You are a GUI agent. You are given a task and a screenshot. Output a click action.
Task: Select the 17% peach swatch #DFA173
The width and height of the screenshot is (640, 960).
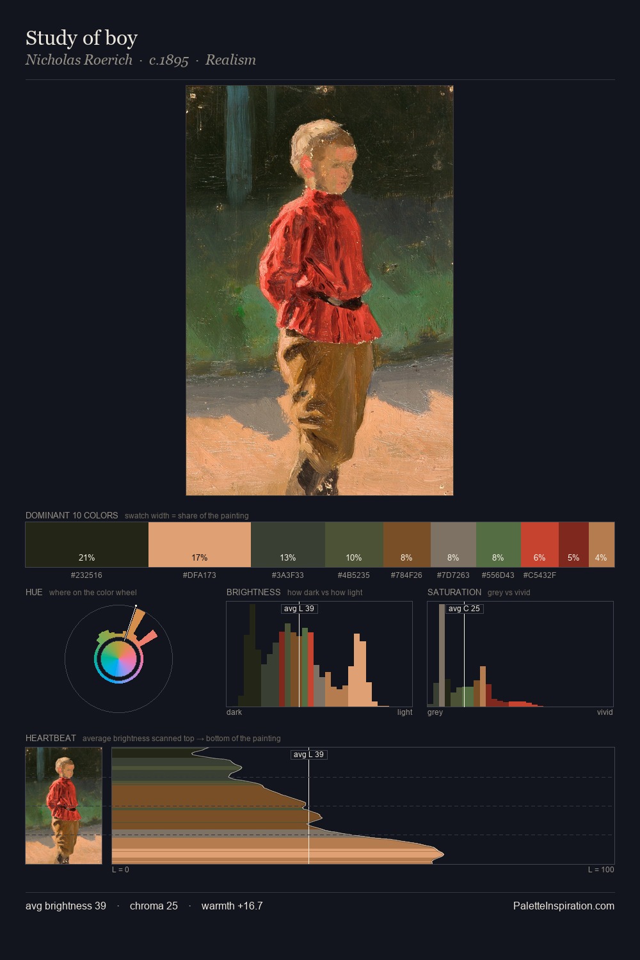pos(200,545)
